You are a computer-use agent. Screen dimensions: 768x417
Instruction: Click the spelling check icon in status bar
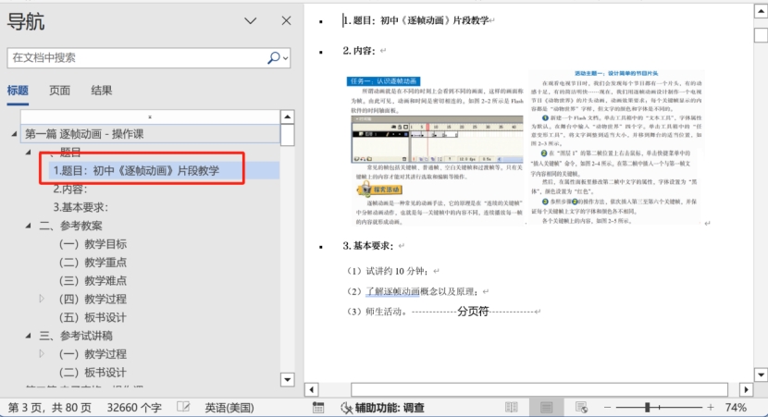coord(183,408)
